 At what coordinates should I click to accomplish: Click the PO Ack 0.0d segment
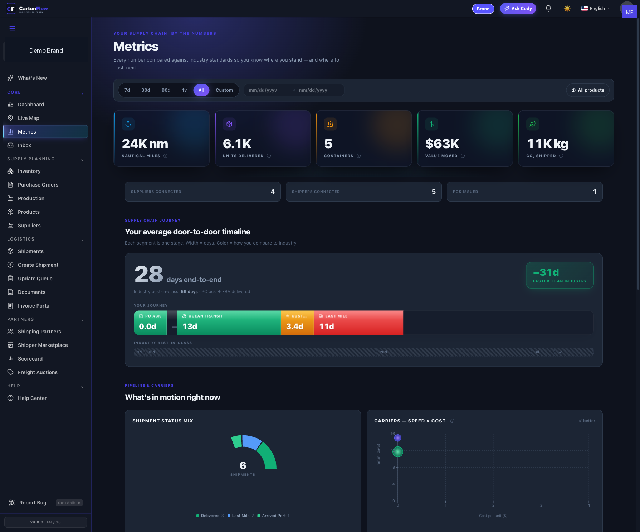[150, 323]
